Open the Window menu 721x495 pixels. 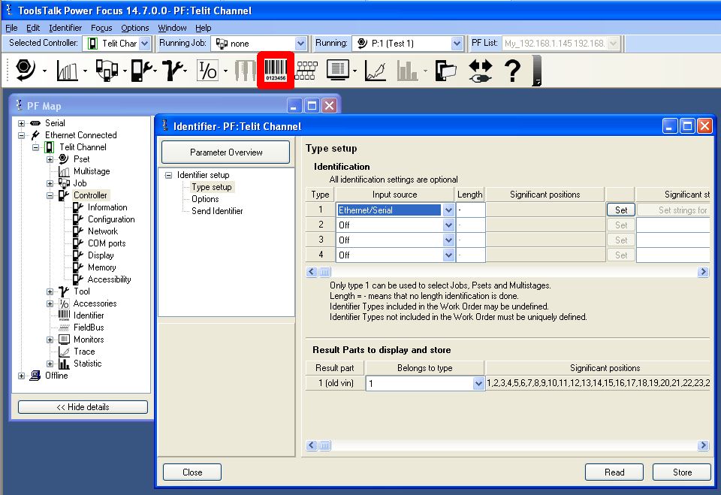click(x=173, y=28)
